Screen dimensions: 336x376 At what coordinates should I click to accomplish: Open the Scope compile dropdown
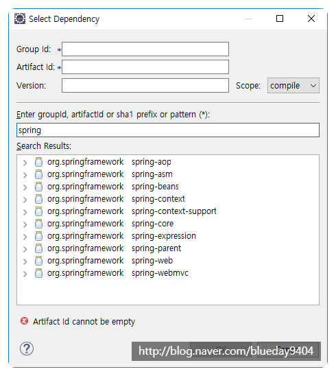pyautogui.click(x=293, y=85)
